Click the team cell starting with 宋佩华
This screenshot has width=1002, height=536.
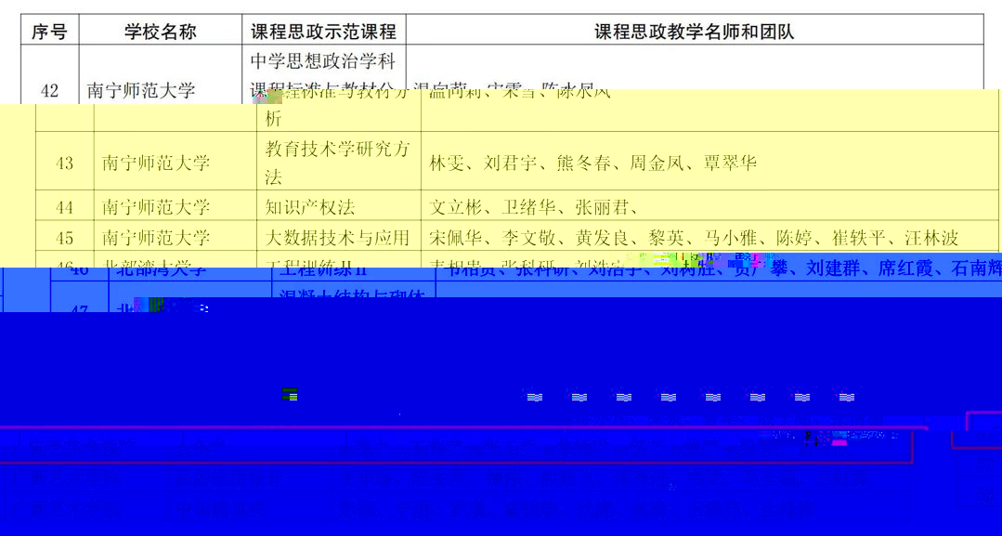(x=709, y=237)
